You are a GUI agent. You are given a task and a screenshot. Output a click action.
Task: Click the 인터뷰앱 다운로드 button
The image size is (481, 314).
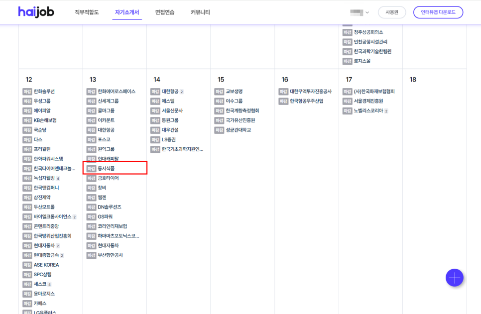438,12
